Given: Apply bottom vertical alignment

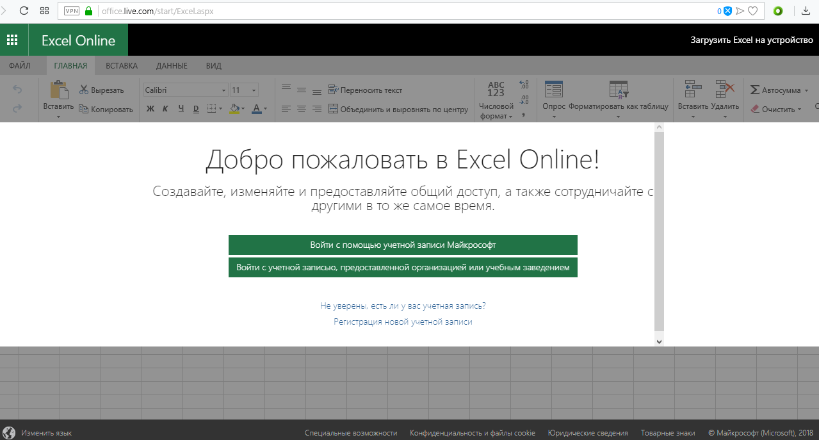Looking at the screenshot, I should point(316,92).
